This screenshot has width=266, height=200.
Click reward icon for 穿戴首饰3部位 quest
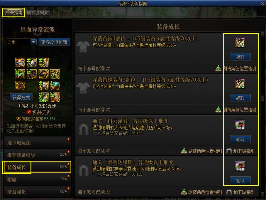point(240,42)
